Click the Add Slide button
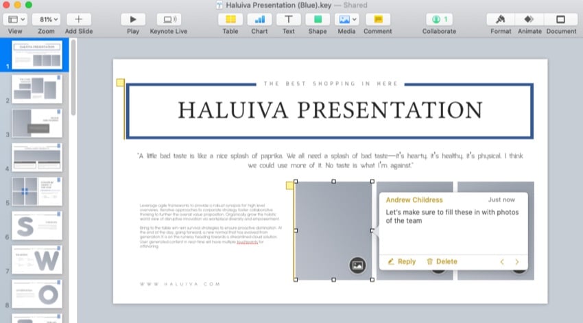The image size is (583, 323). [x=79, y=19]
